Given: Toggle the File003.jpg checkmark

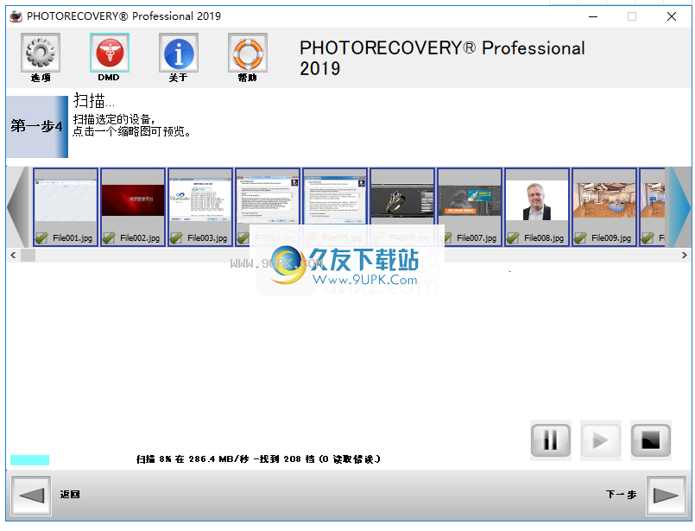Looking at the screenshot, I should point(176,238).
